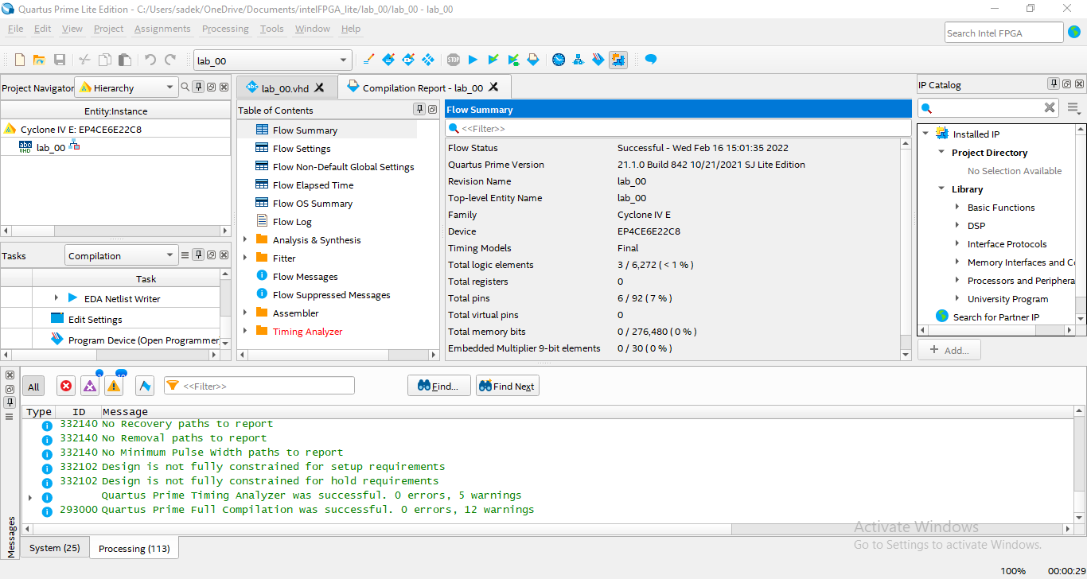Image resolution: width=1087 pixels, height=579 pixels.
Task: Click the Intel FPGA globe icon
Action: tap(1074, 33)
